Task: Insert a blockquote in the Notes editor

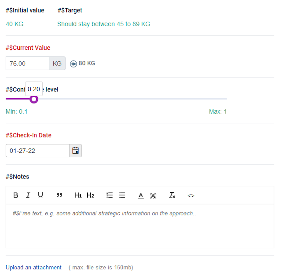Action: pos(59,195)
